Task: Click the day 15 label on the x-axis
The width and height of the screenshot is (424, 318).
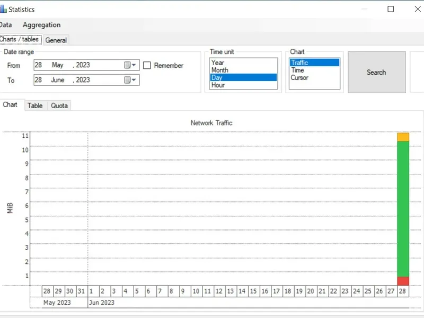Action: [x=253, y=291]
